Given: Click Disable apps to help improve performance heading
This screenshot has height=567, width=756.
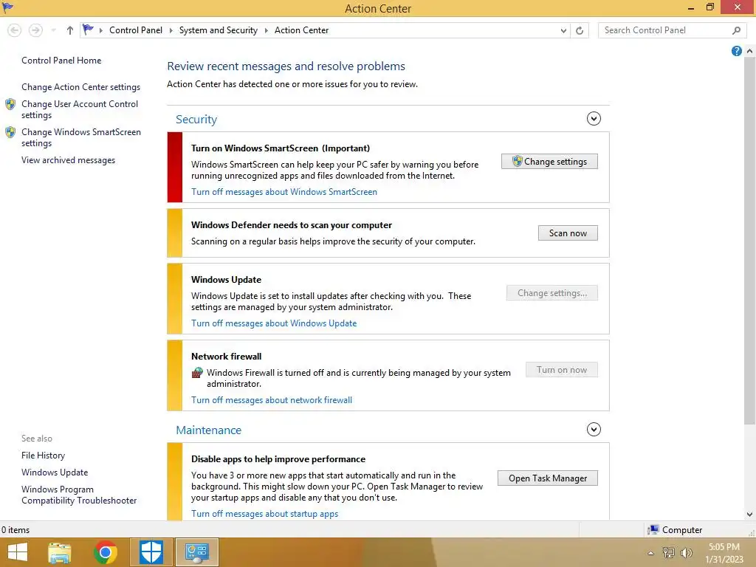Looking at the screenshot, I should coord(278,459).
